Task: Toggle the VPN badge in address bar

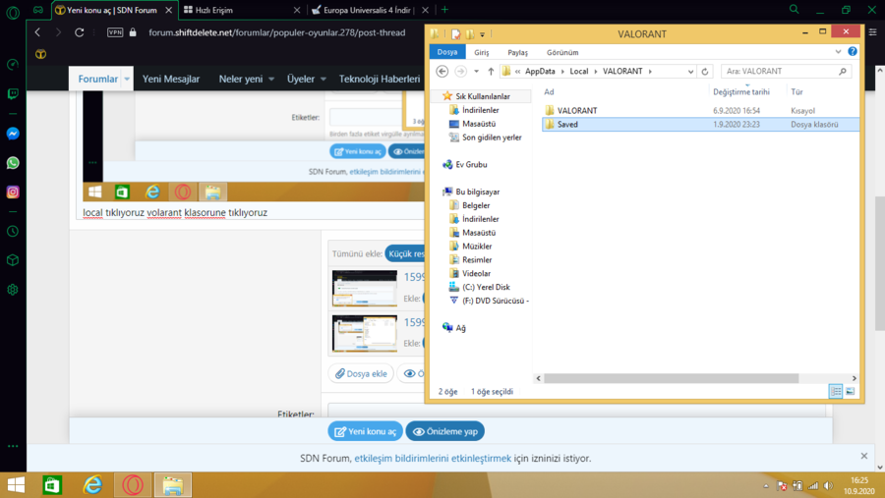Action: pos(115,32)
